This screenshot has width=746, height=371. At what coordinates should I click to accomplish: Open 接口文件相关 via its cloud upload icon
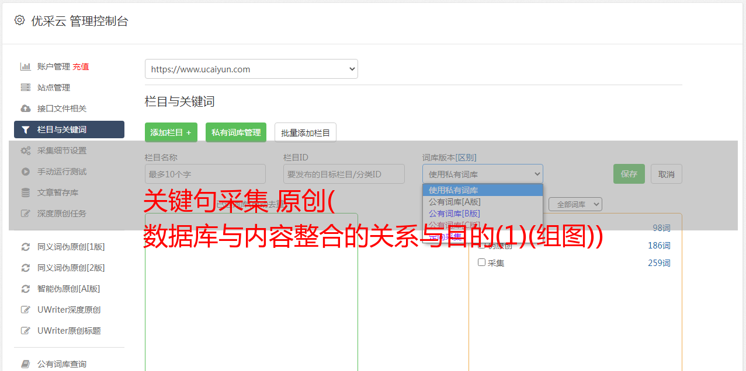pos(25,108)
